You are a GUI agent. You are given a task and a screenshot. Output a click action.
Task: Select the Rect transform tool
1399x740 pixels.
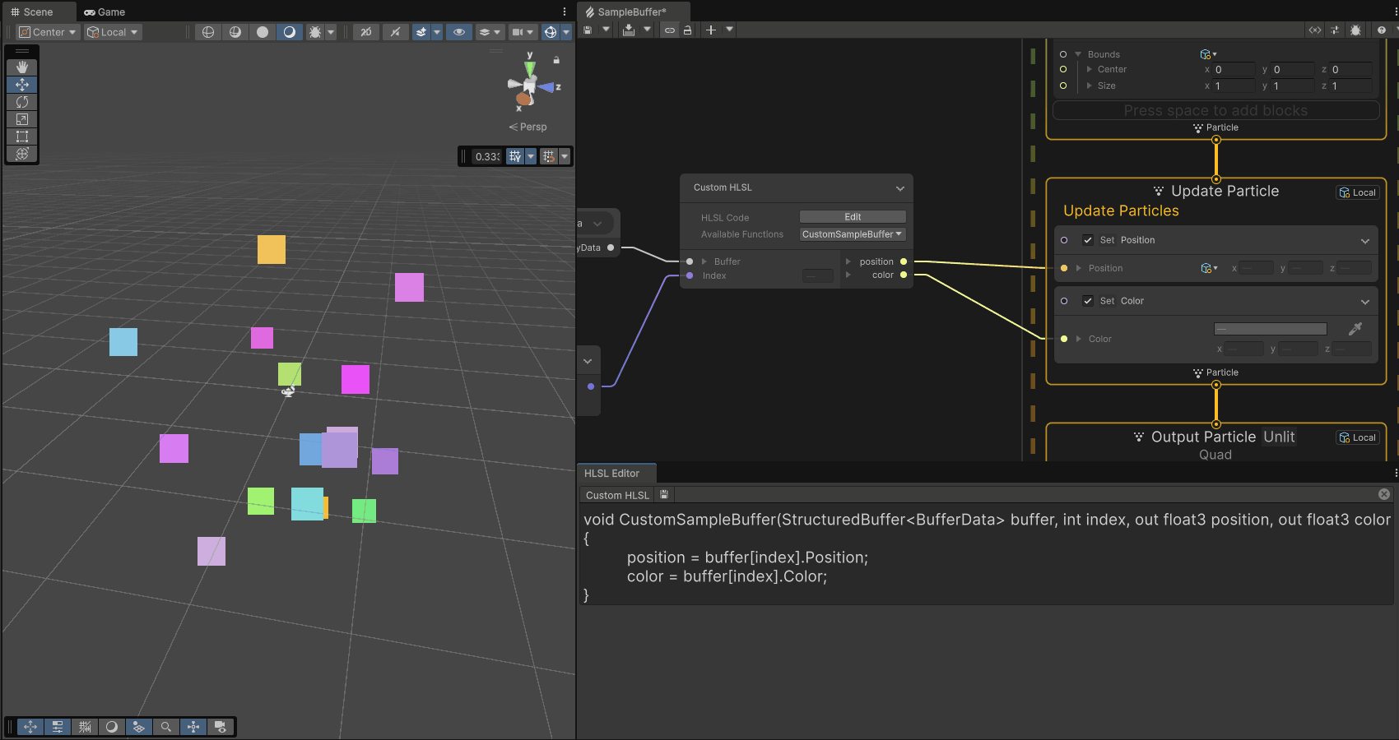point(22,136)
